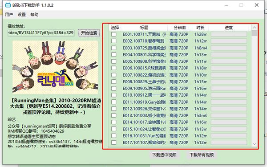Tick the checkbox for E004.100801
Screen dimensions: 267x167
(x=114, y=54)
